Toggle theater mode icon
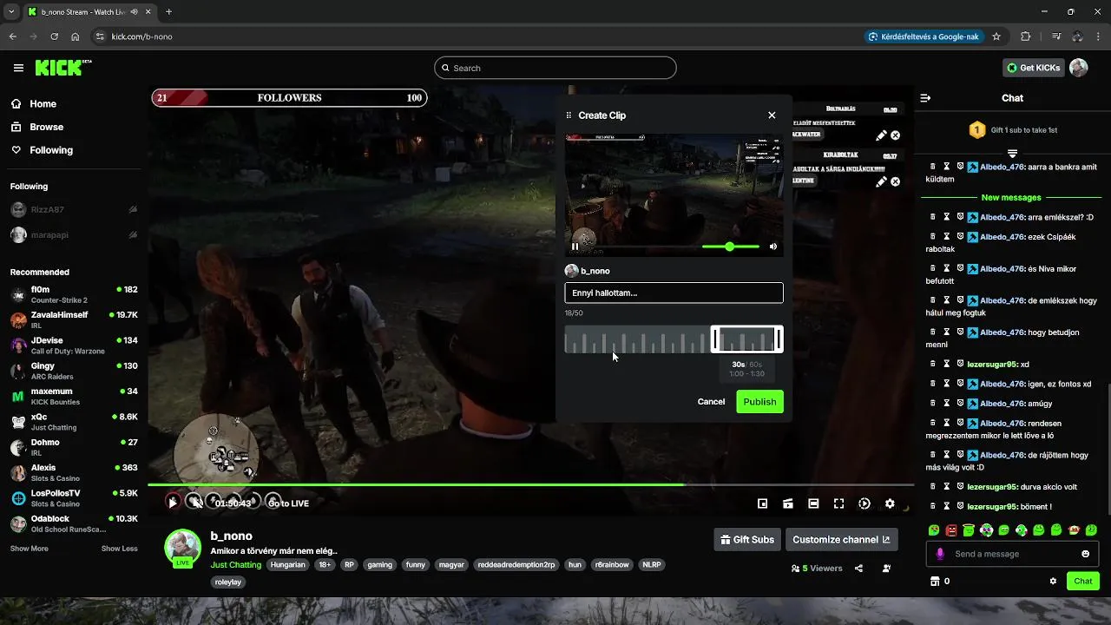Viewport: 1111px width, 625px height. tap(813, 503)
